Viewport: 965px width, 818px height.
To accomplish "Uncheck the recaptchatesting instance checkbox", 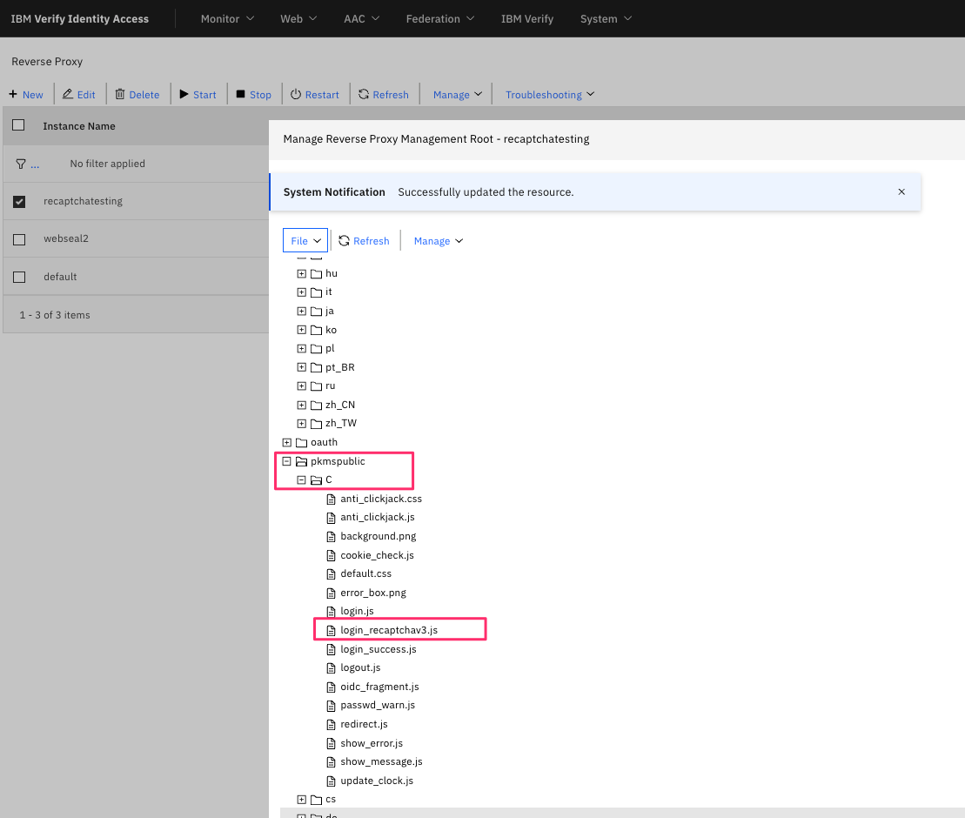I will click(x=19, y=202).
